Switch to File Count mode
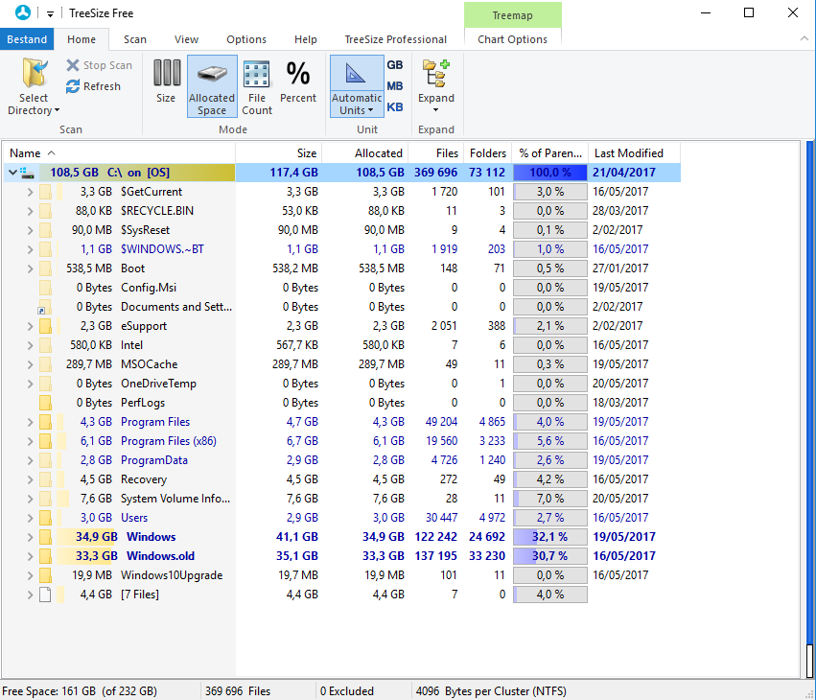This screenshot has width=816, height=700. pos(257,87)
